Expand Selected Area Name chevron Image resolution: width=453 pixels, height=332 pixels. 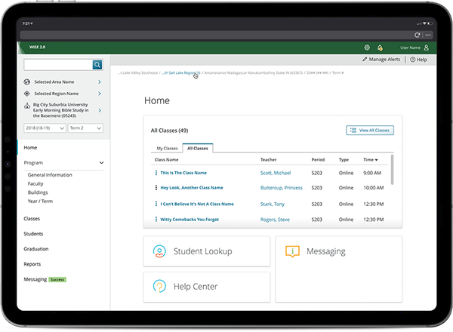(100, 82)
